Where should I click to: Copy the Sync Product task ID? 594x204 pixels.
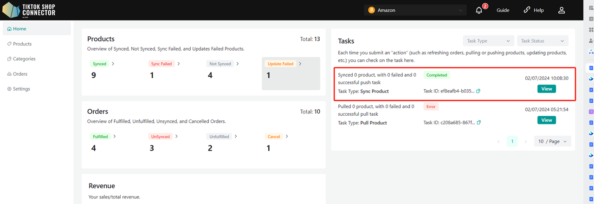point(478,91)
